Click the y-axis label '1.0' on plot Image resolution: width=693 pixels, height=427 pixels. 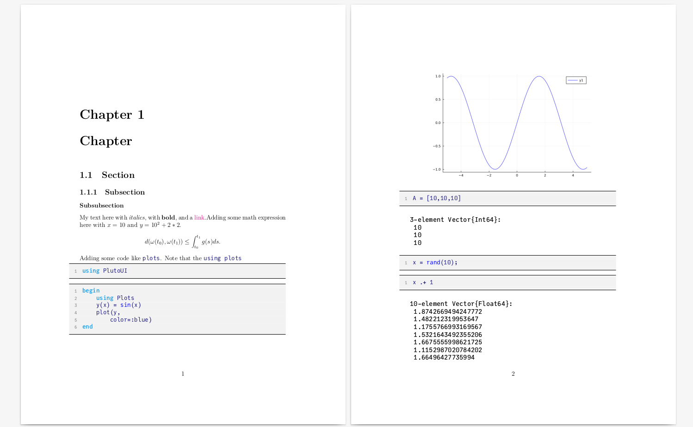(438, 76)
